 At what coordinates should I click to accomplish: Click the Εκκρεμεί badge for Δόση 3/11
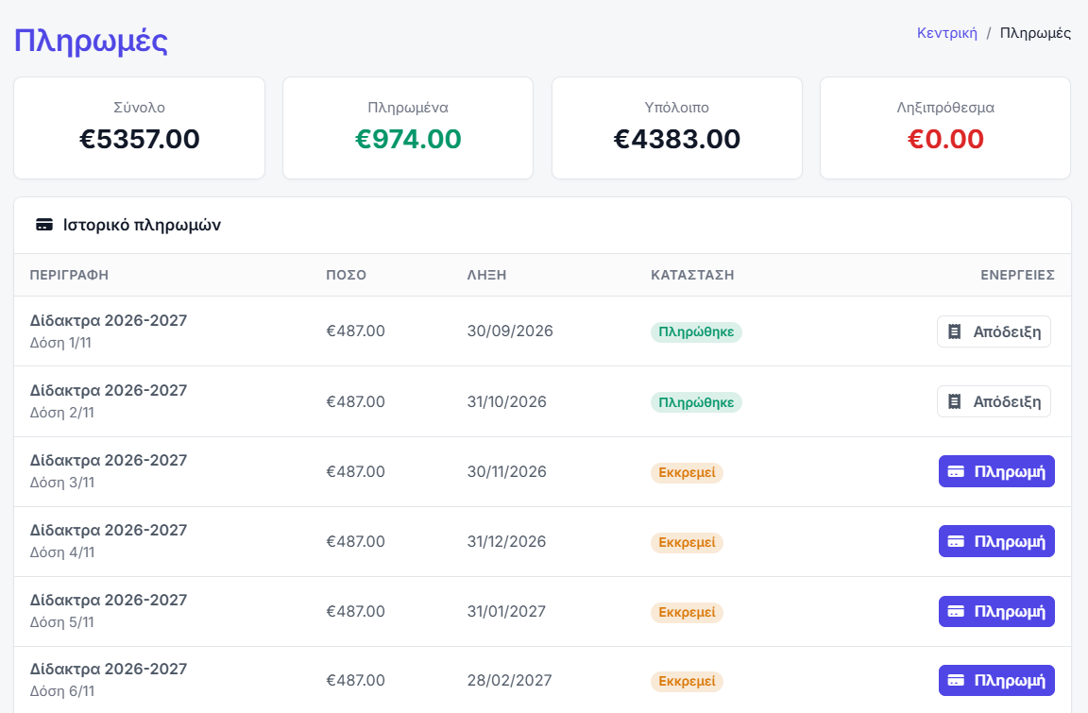[687, 472]
